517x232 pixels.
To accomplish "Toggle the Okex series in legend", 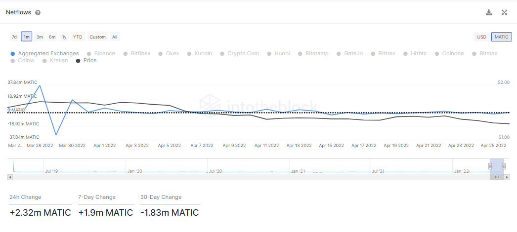I will [x=169, y=53].
